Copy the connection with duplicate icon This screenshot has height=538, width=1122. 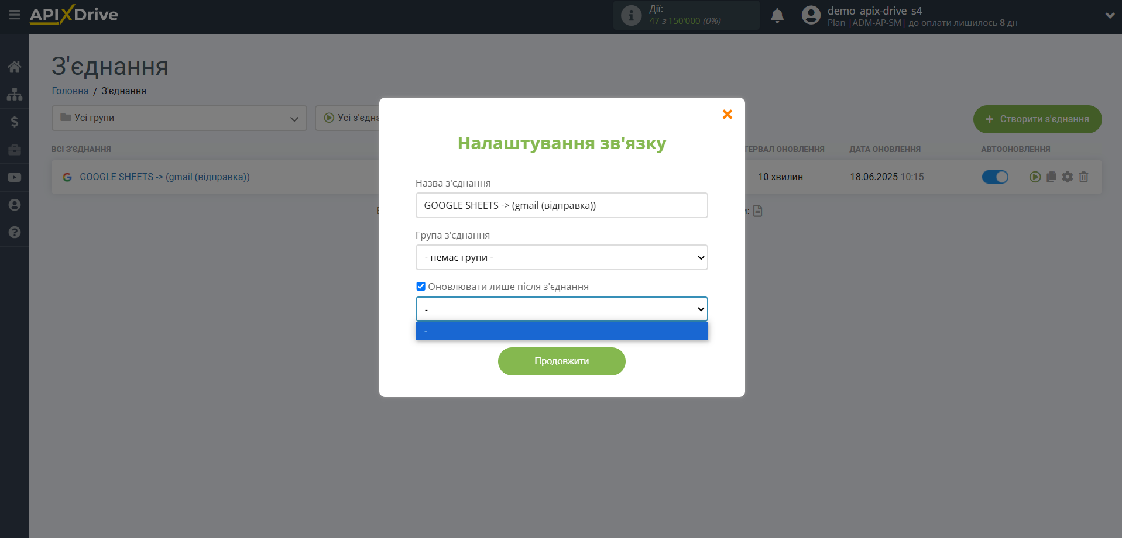[1051, 177]
